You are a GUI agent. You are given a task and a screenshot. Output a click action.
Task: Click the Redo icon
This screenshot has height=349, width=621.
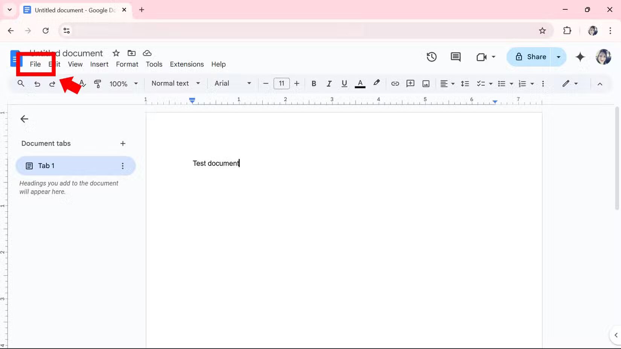(x=52, y=83)
